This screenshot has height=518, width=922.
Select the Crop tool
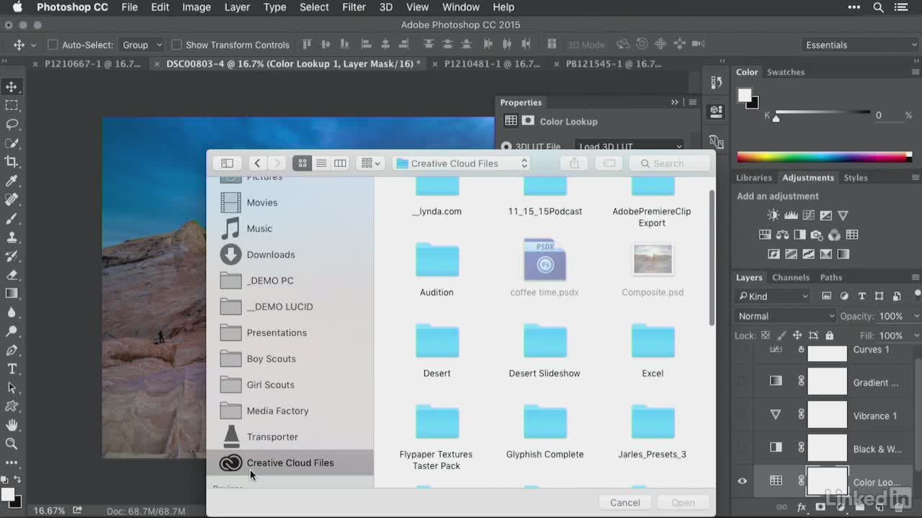coord(12,162)
